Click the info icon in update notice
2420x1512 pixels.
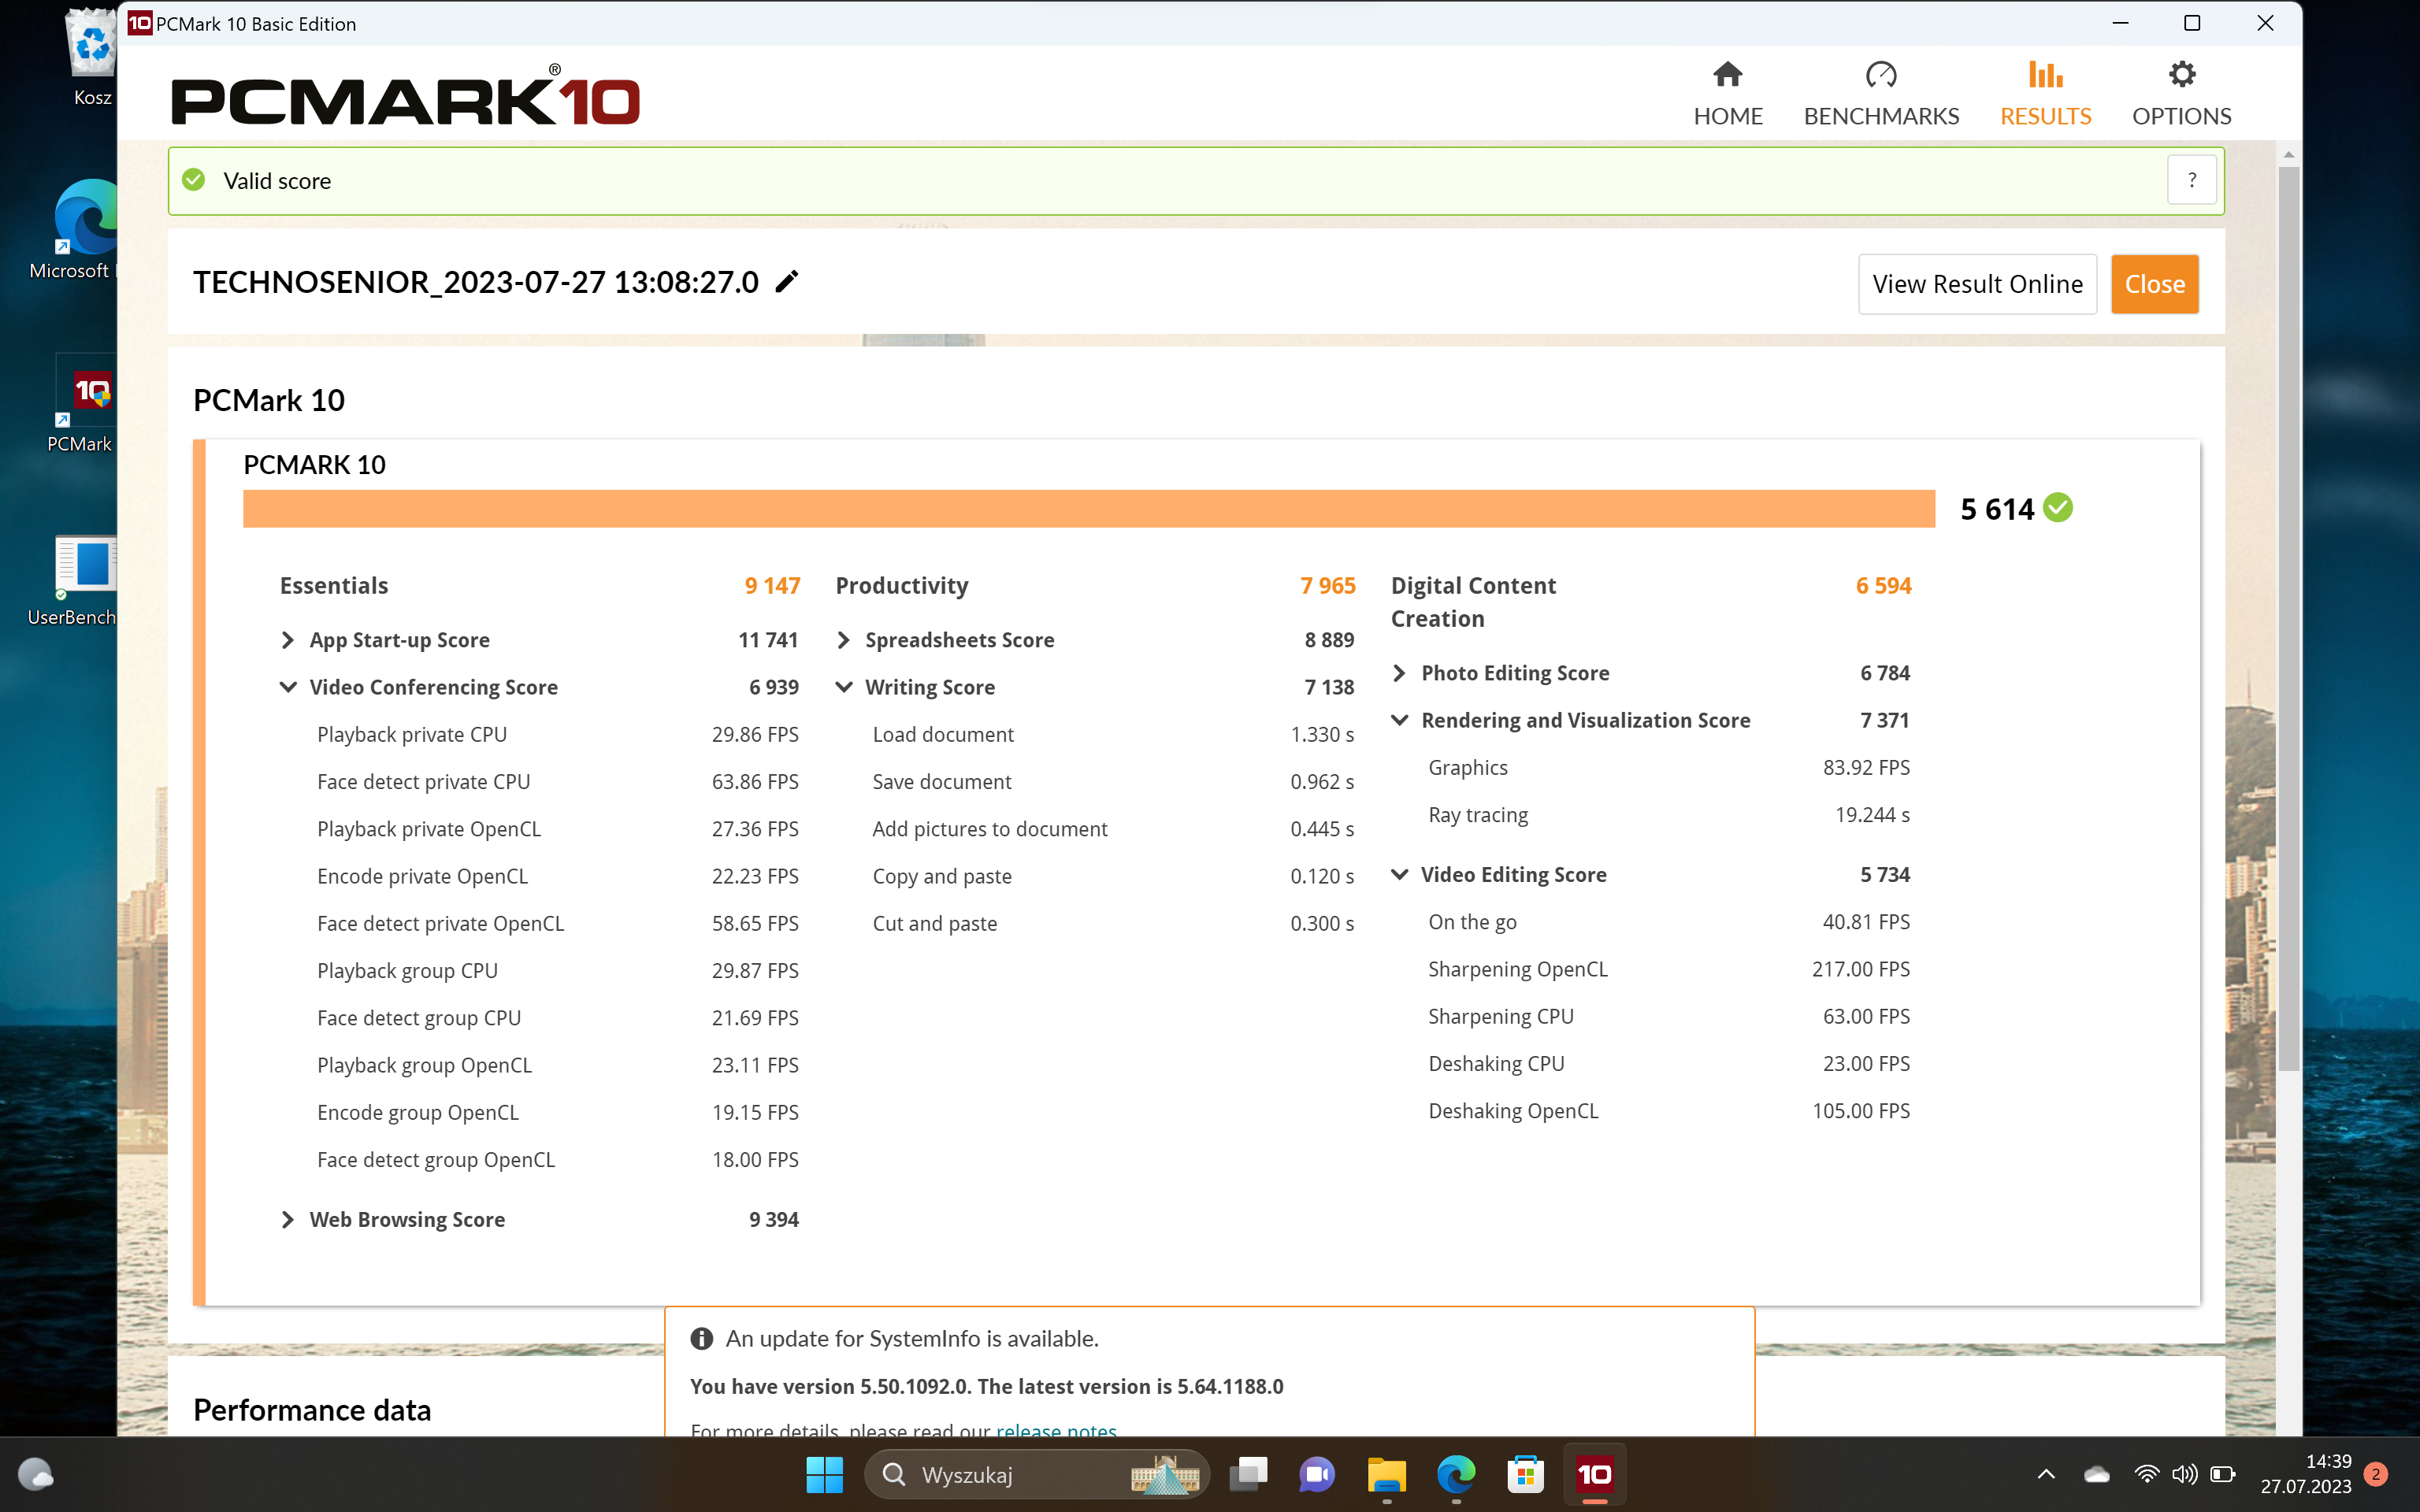702,1338
